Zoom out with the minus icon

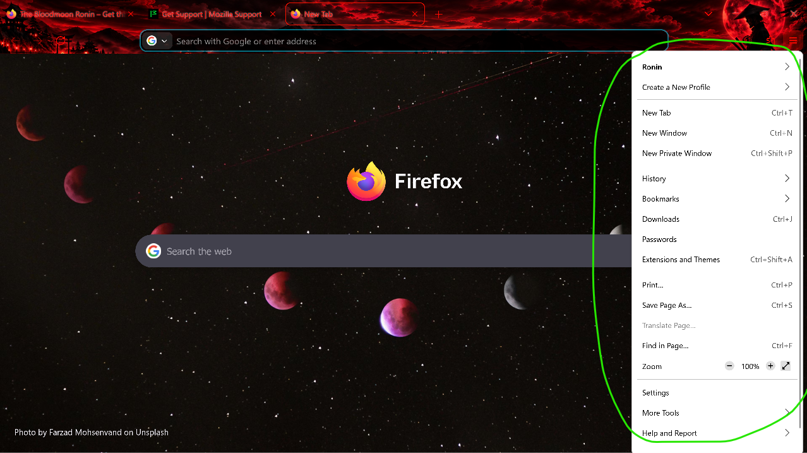[x=729, y=366]
